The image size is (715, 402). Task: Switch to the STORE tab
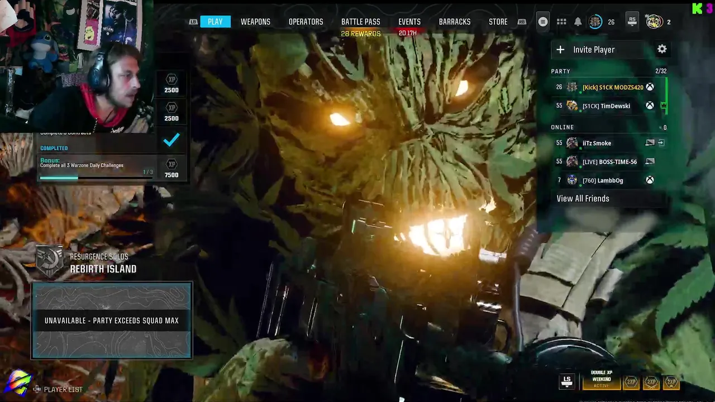coord(498,22)
